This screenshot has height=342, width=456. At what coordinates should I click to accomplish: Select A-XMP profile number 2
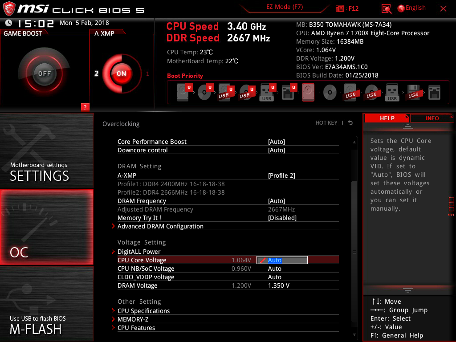tap(96, 73)
